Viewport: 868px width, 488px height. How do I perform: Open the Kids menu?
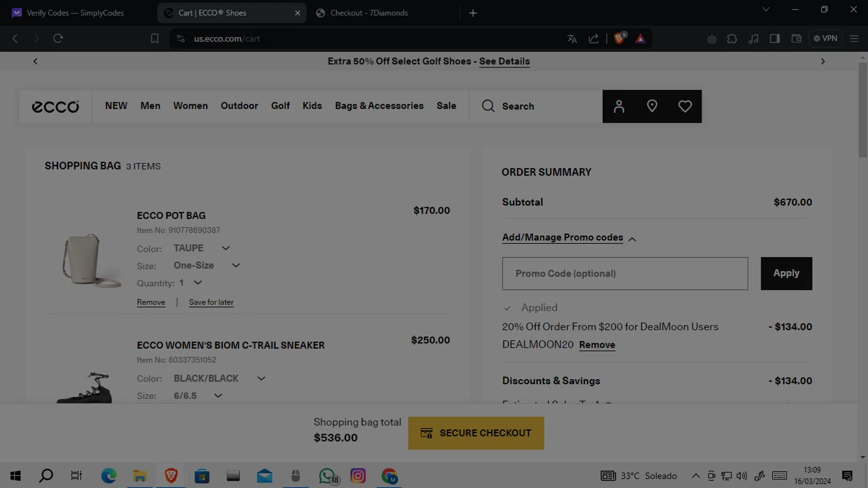click(312, 106)
